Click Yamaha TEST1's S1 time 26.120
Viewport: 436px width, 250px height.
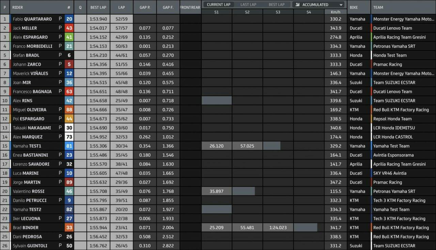click(x=217, y=146)
